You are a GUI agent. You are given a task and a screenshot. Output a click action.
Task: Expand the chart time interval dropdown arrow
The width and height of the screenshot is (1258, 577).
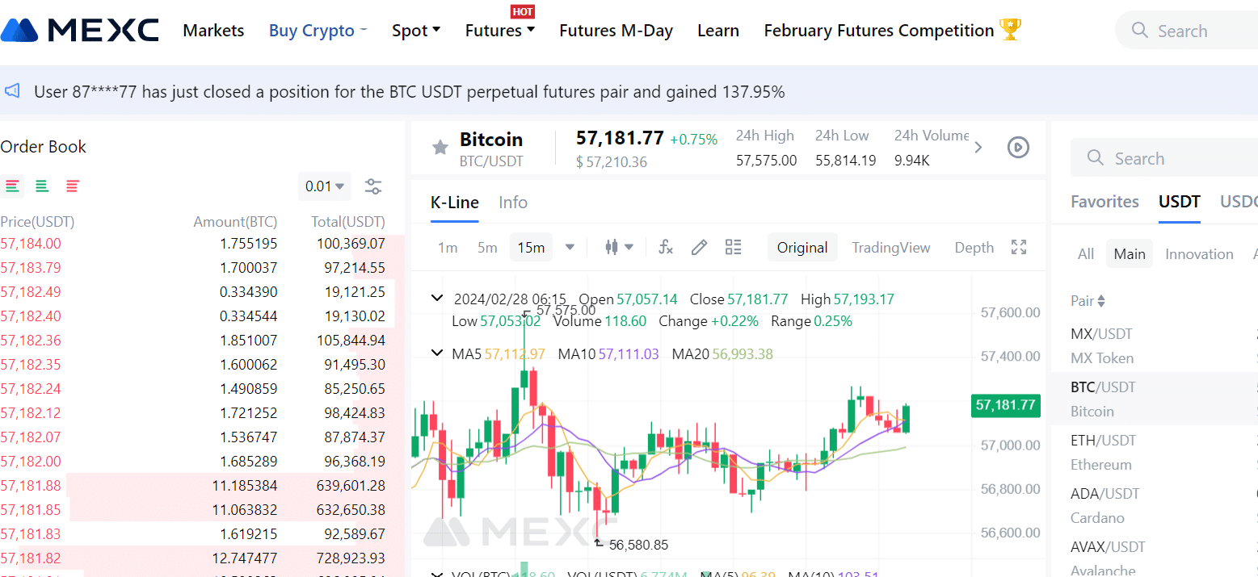[570, 248]
